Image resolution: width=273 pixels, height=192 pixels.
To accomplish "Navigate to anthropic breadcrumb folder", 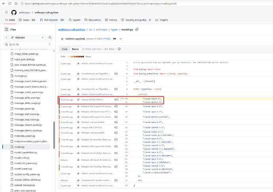I will (102, 30).
